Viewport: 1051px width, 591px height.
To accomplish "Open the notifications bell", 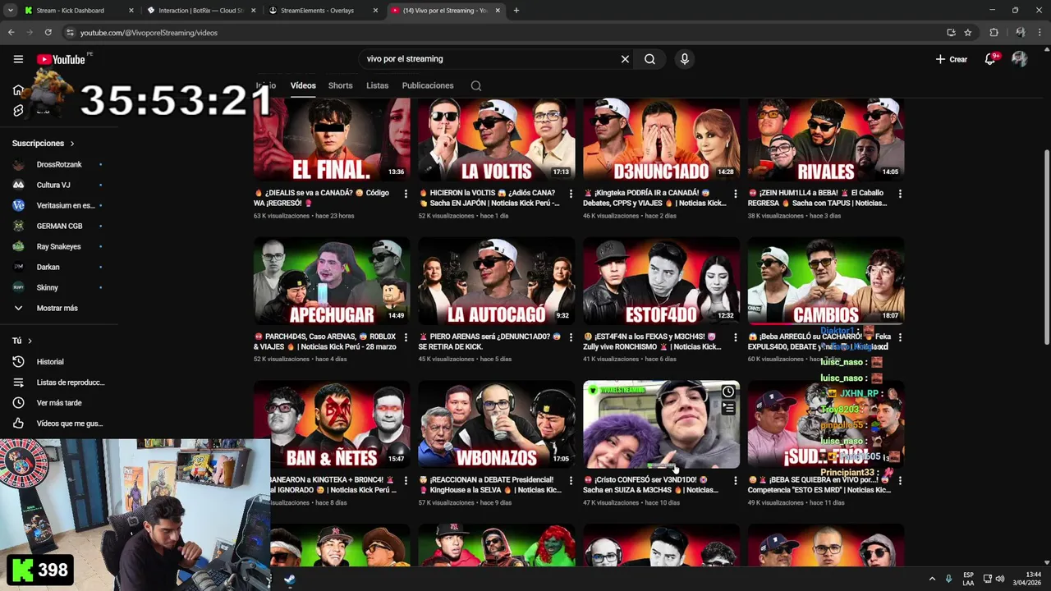I will (990, 59).
